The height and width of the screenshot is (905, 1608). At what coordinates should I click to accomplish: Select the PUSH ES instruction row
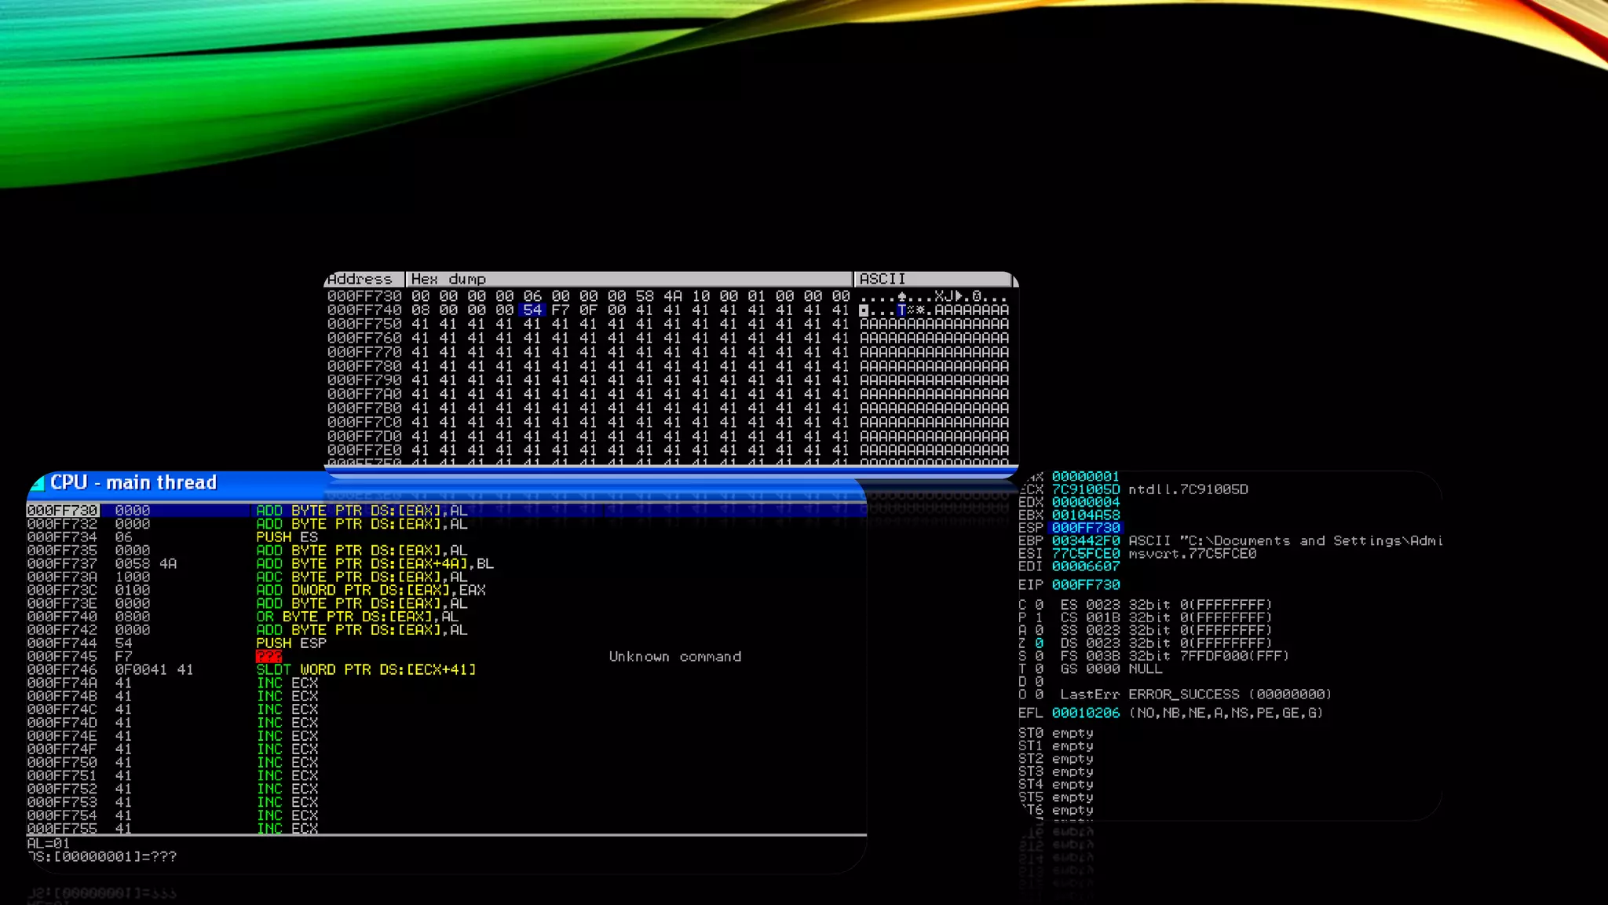coord(287,537)
